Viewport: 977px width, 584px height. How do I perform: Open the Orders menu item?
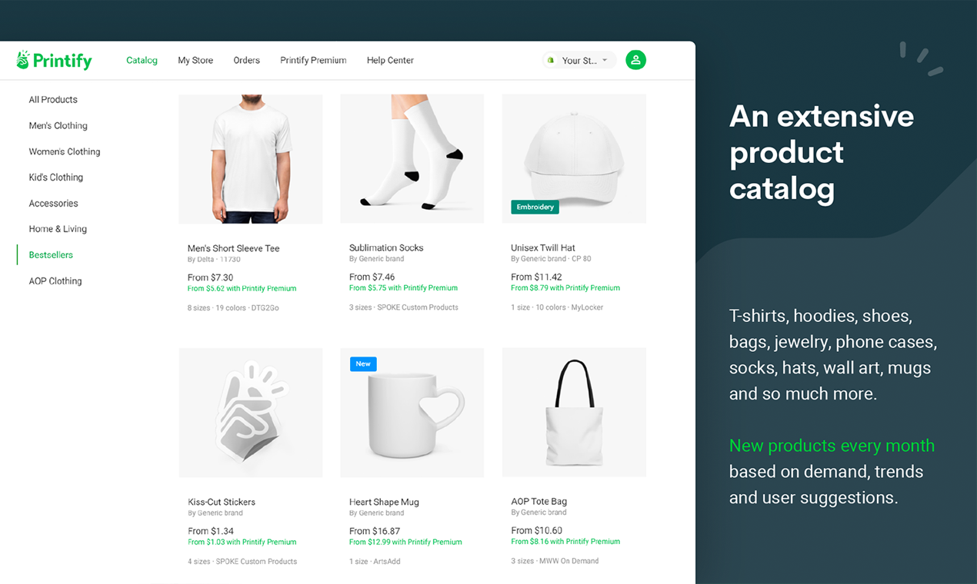(247, 60)
